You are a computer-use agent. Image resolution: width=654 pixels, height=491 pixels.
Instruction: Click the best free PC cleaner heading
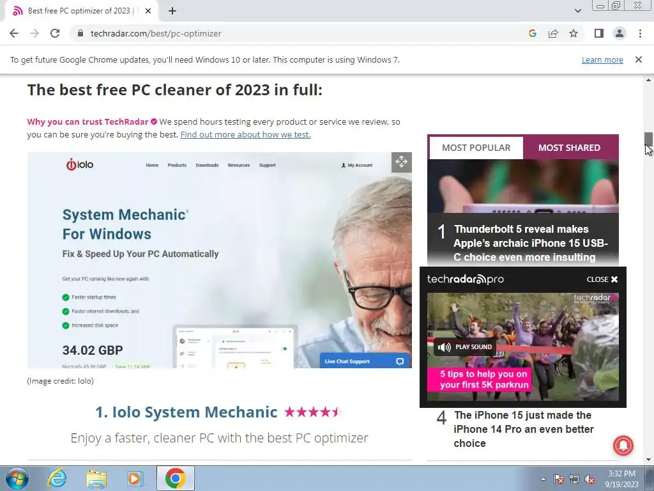coord(175,90)
